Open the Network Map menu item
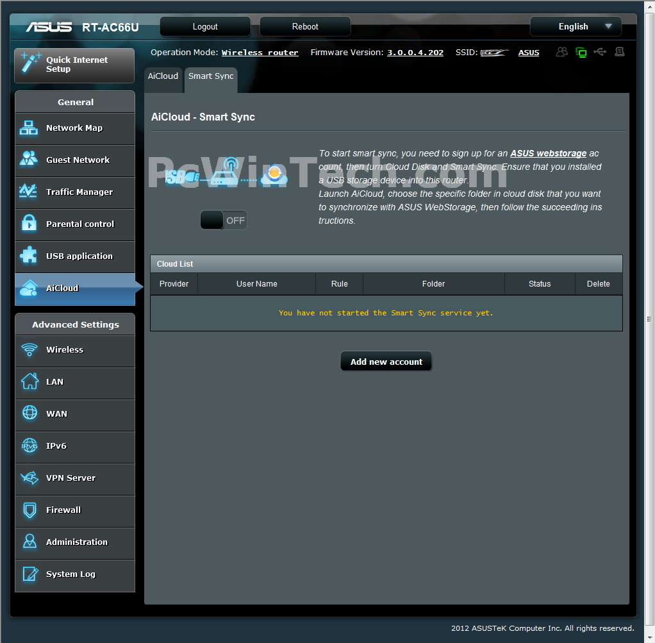The height and width of the screenshot is (643, 655). [x=75, y=128]
